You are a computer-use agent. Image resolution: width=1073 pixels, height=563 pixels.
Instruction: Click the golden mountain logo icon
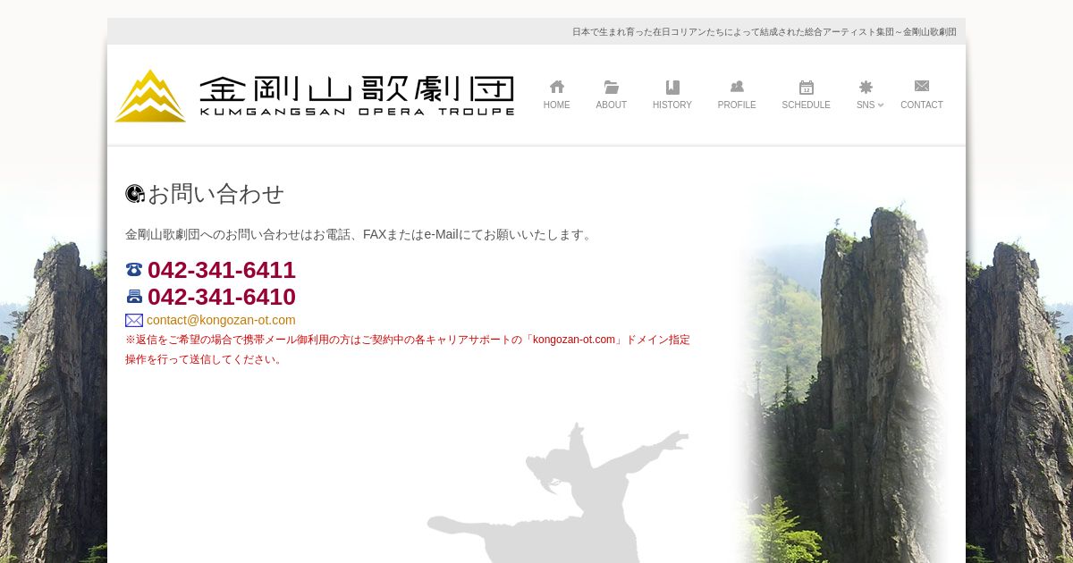150,96
